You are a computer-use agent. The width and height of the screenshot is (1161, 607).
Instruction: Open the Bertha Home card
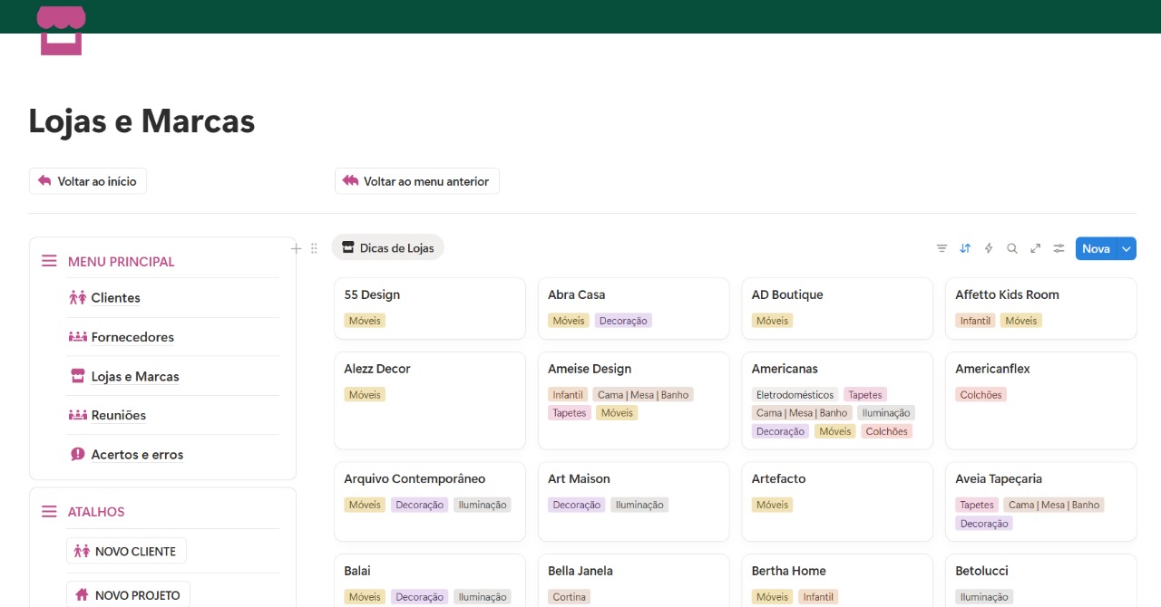click(837, 581)
